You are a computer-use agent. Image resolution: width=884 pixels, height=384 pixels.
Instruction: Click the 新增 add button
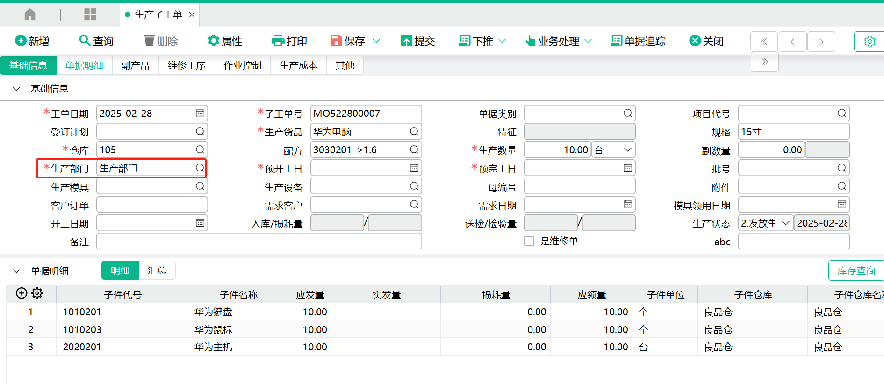click(x=32, y=41)
